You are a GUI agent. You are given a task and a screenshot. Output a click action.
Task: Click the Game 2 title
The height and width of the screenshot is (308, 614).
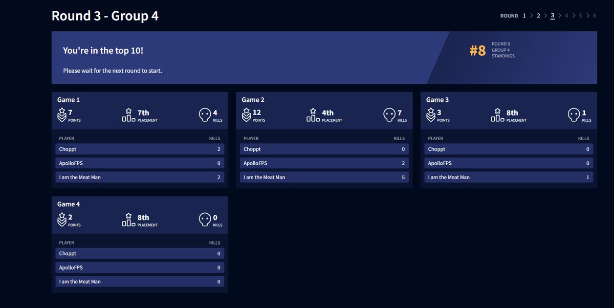pos(253,100)
